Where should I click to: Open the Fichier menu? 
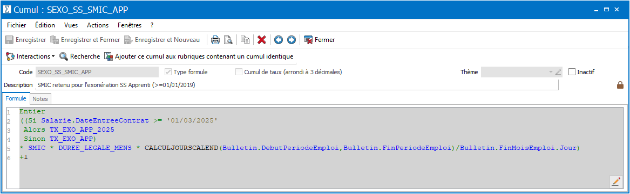[x=17, y=25]
